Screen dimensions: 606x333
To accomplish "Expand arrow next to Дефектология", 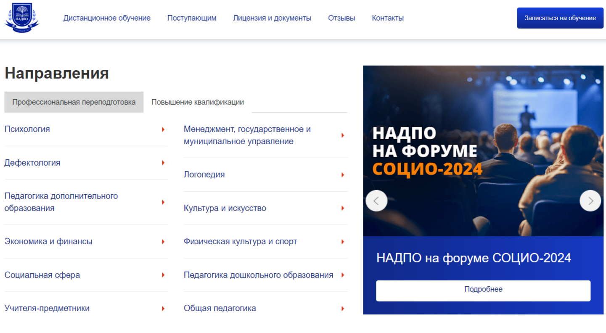I will coord(163,163).
